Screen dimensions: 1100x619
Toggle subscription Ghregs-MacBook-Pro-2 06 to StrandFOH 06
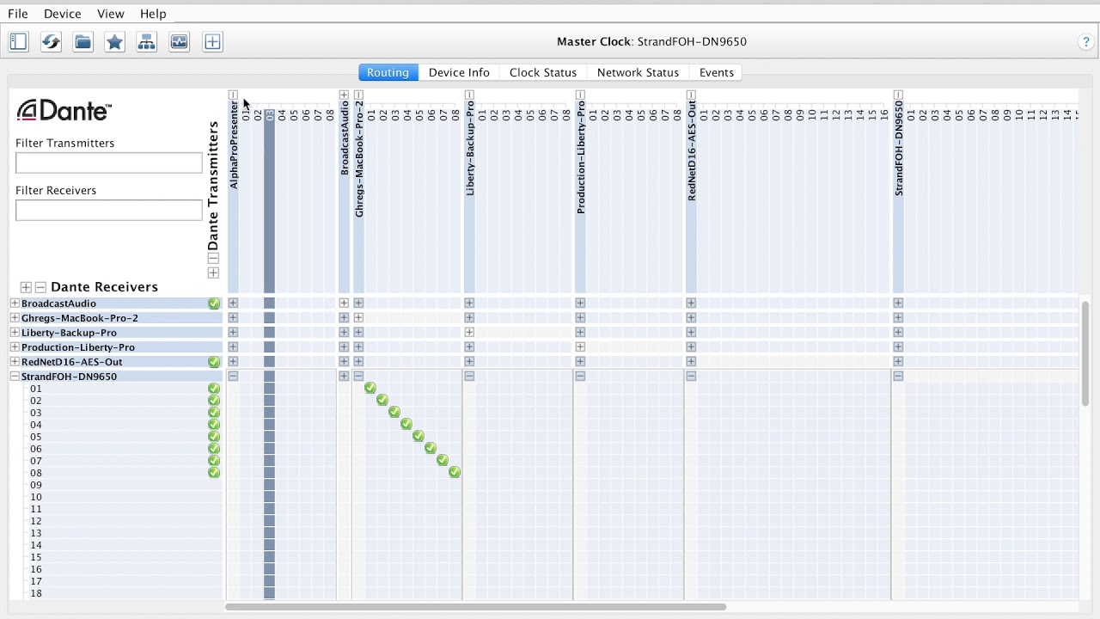[431, 449]
